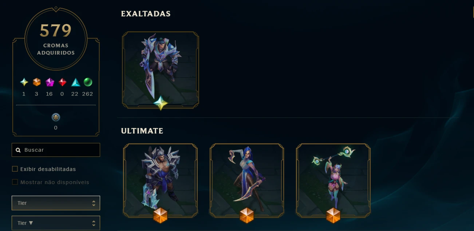
Task: Toggle the Mostrar não disponíveis checkbox
Action: [15, 182]
